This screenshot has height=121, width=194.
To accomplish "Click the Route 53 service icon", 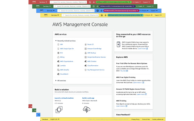I will pyautogui.click(x=85, y=44).
